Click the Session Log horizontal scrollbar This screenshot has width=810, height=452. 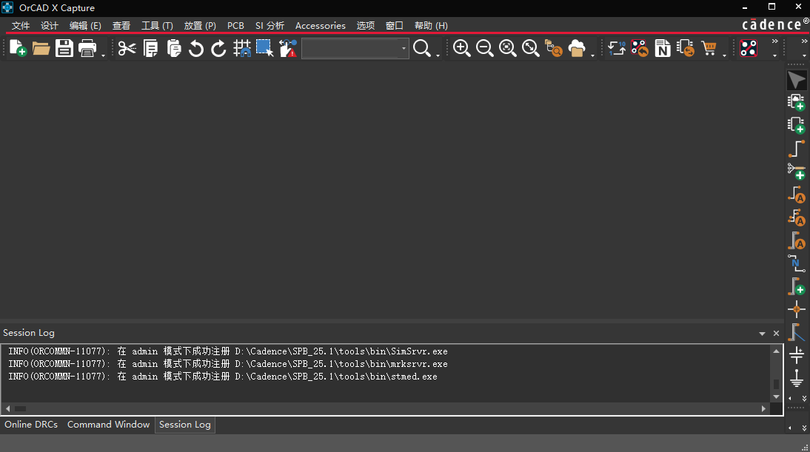pos(385,408)
